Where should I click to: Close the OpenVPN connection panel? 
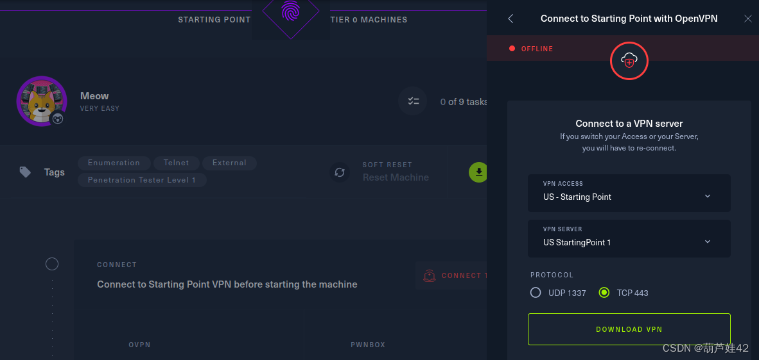(x=747, y=19)
